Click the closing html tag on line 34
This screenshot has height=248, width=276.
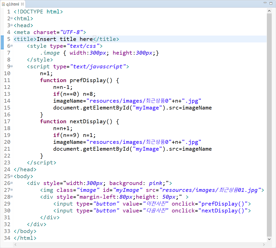click(x=25, y=238)
